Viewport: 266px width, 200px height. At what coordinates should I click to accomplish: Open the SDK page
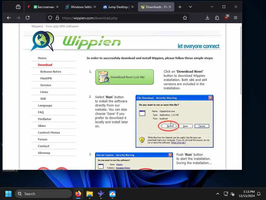click(43, 99)
